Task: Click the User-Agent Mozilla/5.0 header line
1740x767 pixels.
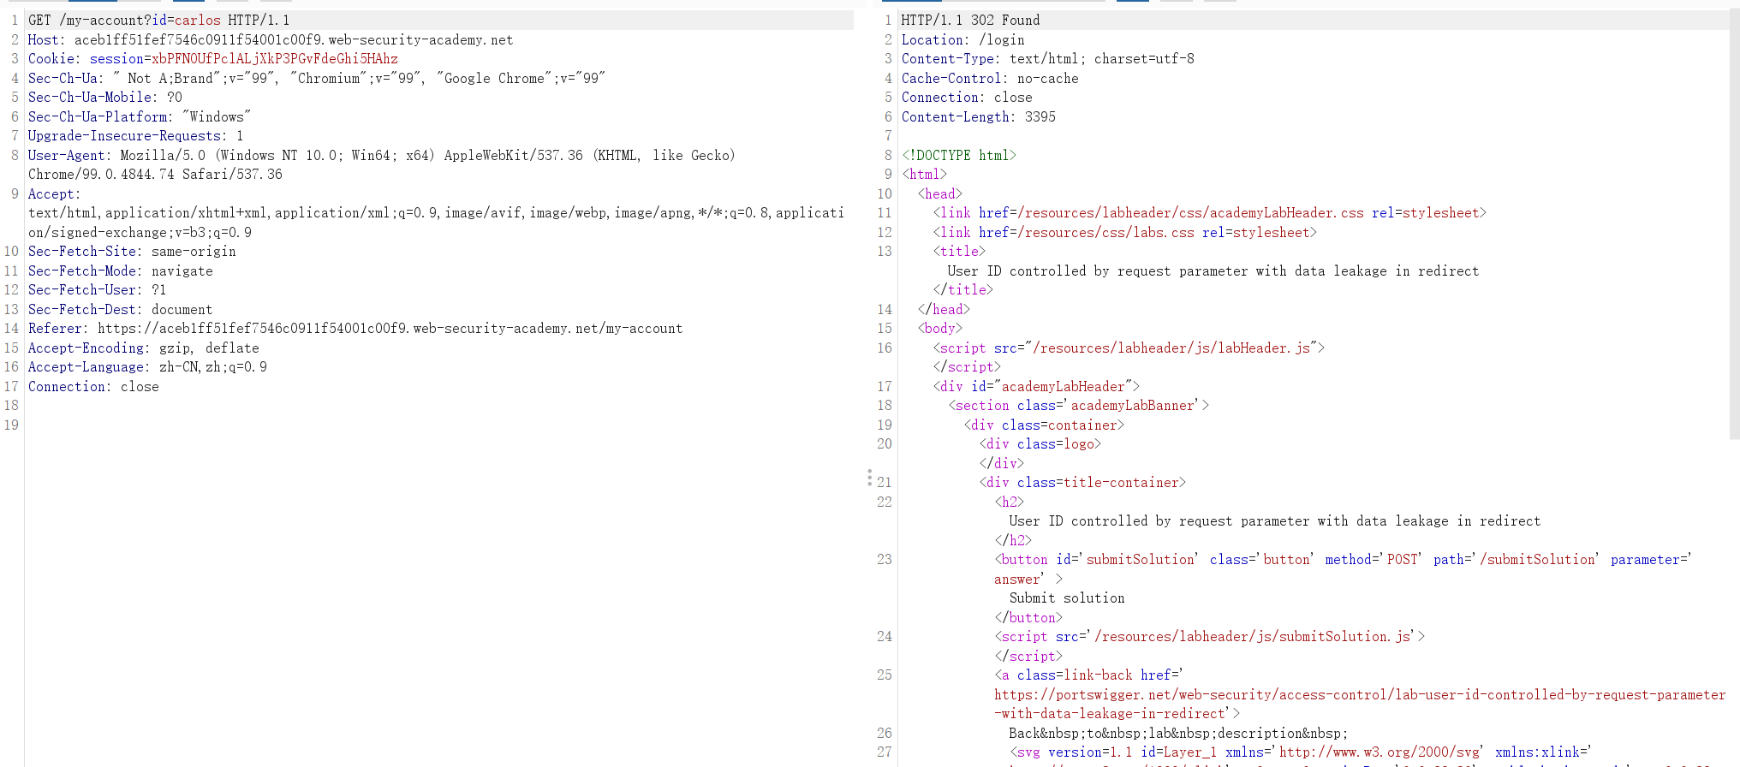Action: 382,155
